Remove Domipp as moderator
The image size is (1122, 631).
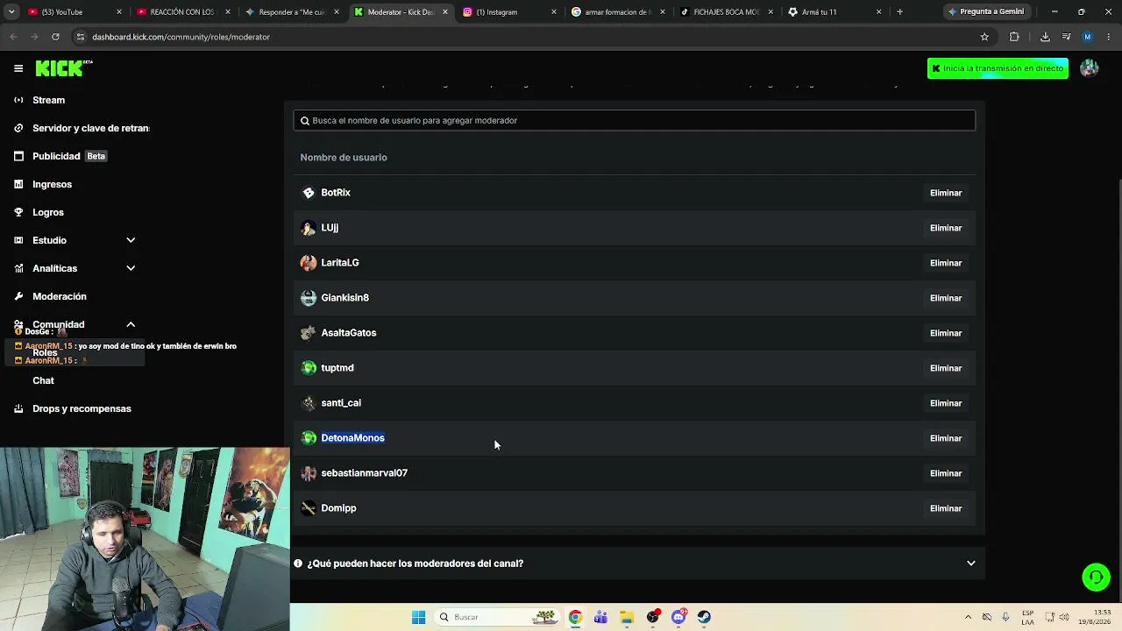coord(946,508)
